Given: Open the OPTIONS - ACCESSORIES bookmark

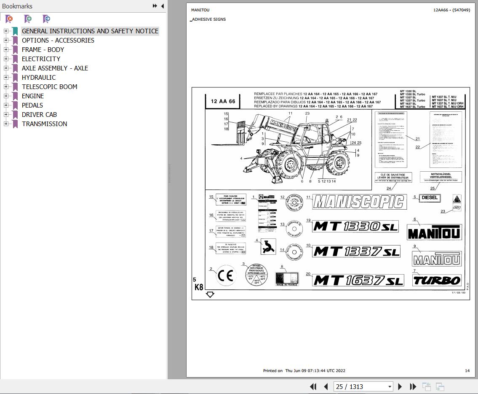Looking at the screenshot, I should point(58,40).
